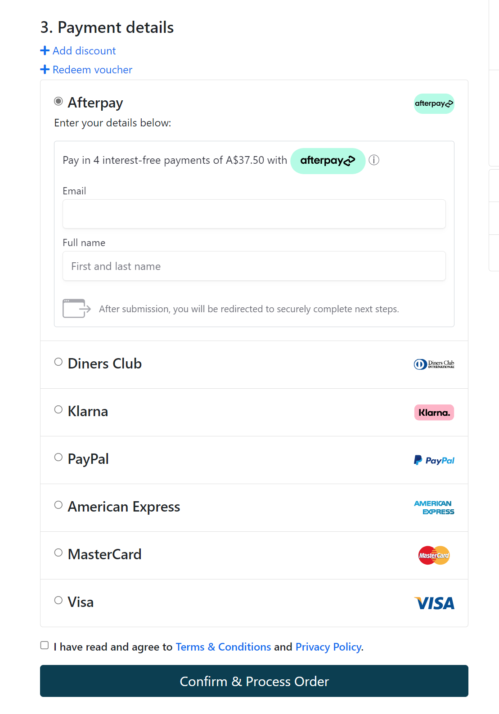Click the American Express logo

point(434,507)
